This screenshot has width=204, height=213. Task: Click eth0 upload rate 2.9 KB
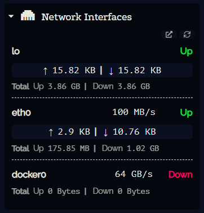click(x=69, y=132)
